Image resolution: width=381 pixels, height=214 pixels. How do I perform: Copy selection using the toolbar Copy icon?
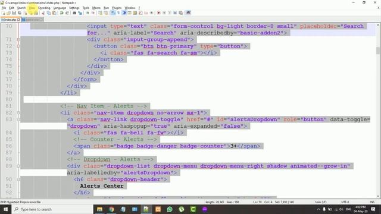click(x=49, y=13)
